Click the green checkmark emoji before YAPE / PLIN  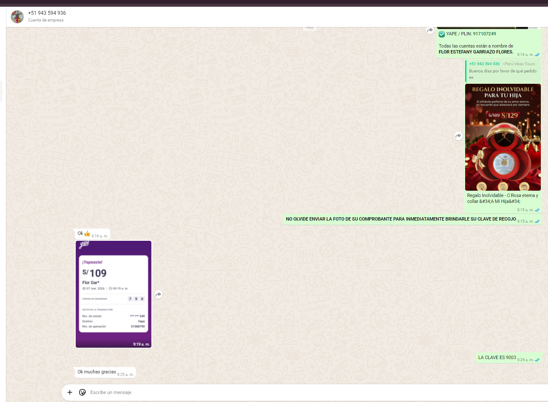[x=442, y=34]
